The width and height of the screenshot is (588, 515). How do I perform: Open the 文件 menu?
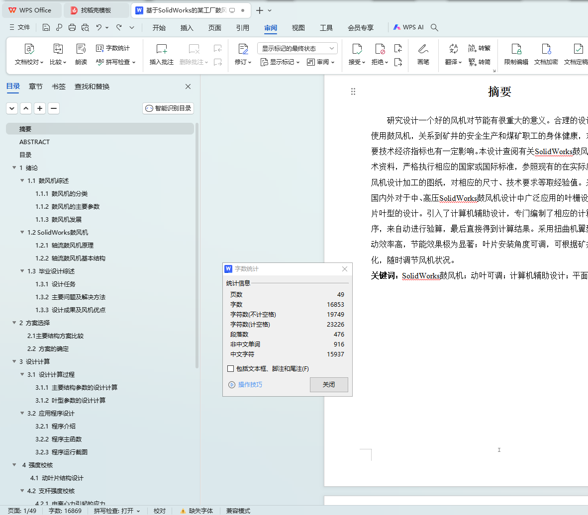[19, 27]
